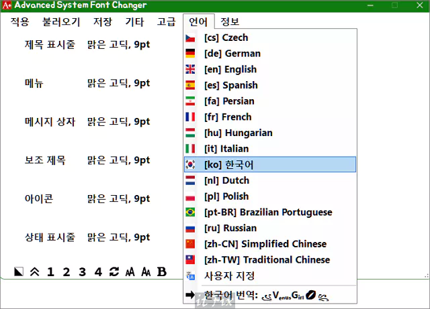Click the narrow AA font icon

pyautogui.click(x=130, y=271)
